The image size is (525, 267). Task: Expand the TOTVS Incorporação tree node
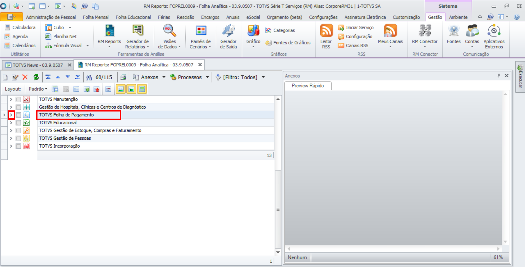coord(11,146)
